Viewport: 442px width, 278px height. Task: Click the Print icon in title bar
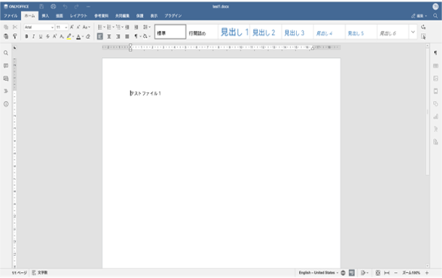(53, 7)
